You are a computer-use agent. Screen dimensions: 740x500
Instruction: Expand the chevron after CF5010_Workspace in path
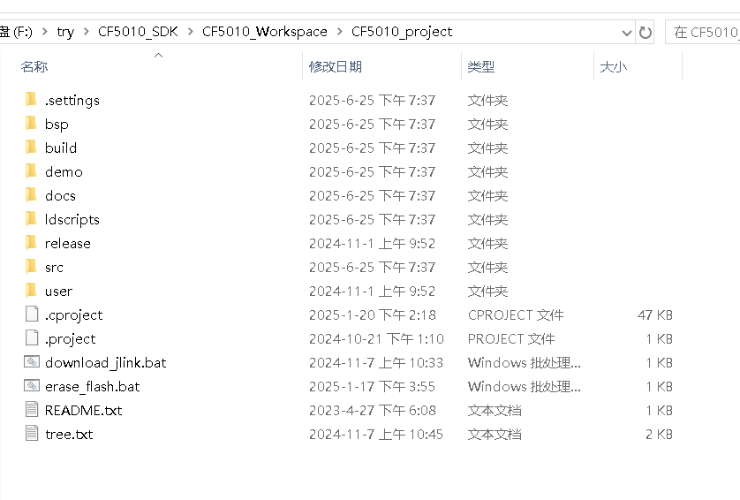pos(340,32)
